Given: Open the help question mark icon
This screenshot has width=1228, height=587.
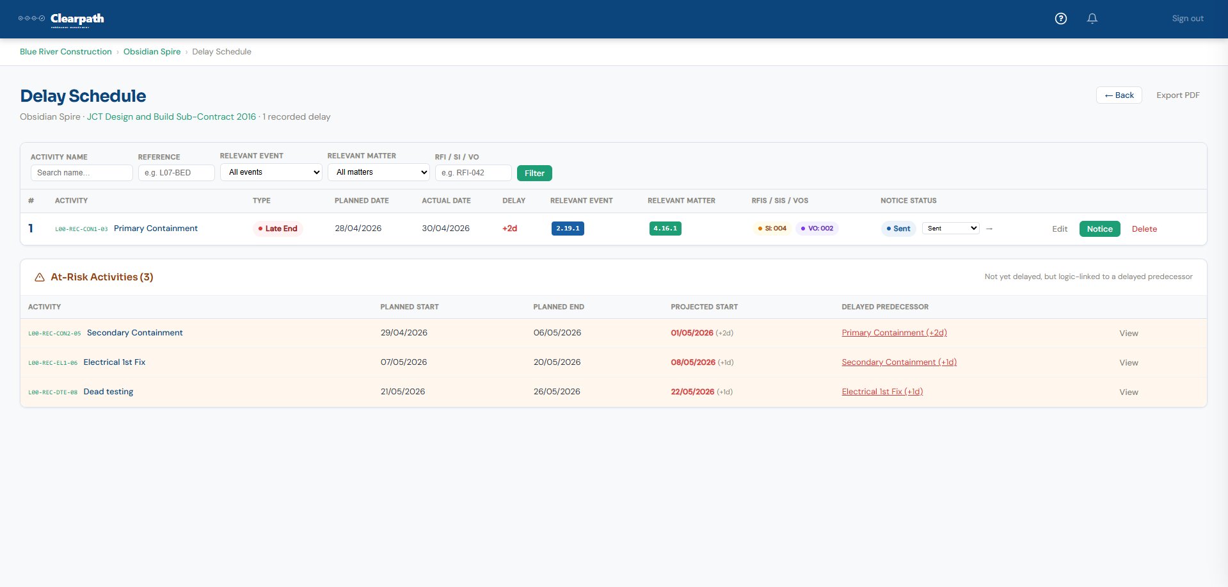Looking at the screenshot, I should coord(1060,19).
